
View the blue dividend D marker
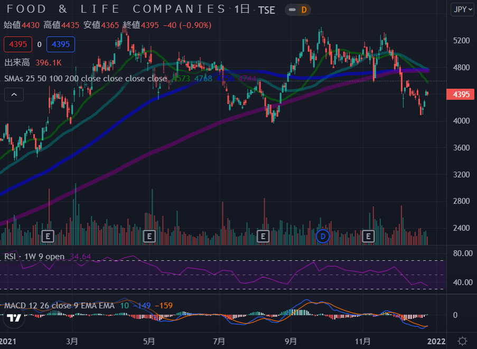coord(323,236)
